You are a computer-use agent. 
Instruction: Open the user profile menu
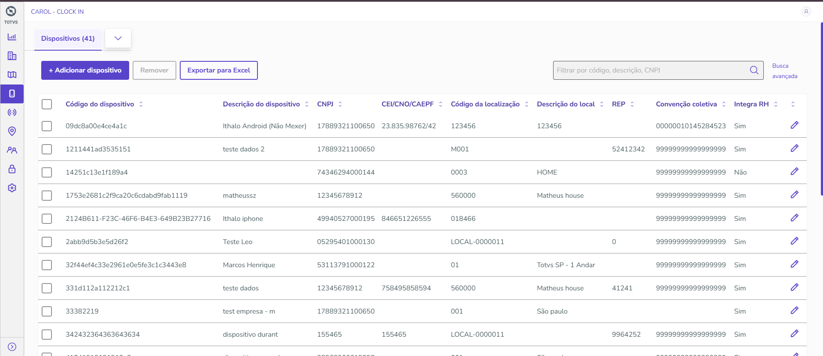click(806, 12)
